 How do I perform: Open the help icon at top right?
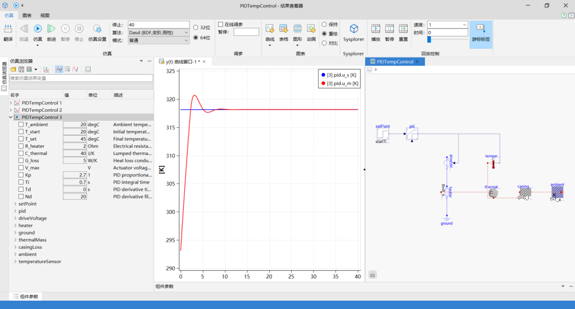click(x=564, y=15)
